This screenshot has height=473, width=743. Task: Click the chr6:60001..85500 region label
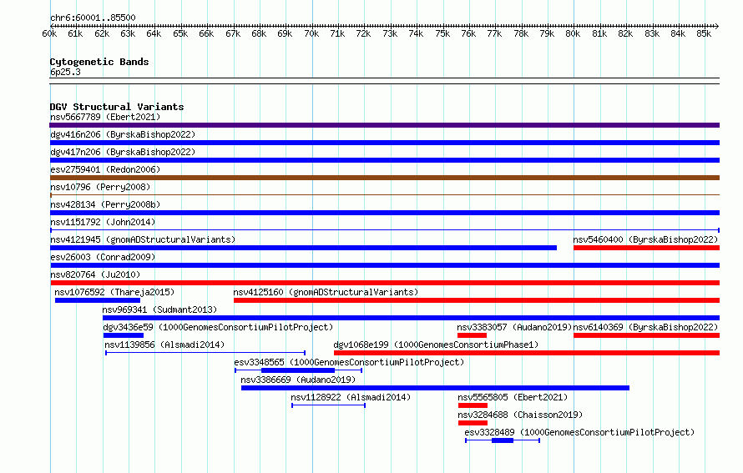[x=93, y=18]
